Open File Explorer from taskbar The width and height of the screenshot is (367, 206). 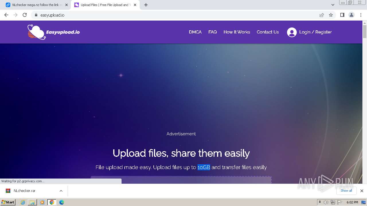pyautogui.click(x=32, y=202)
